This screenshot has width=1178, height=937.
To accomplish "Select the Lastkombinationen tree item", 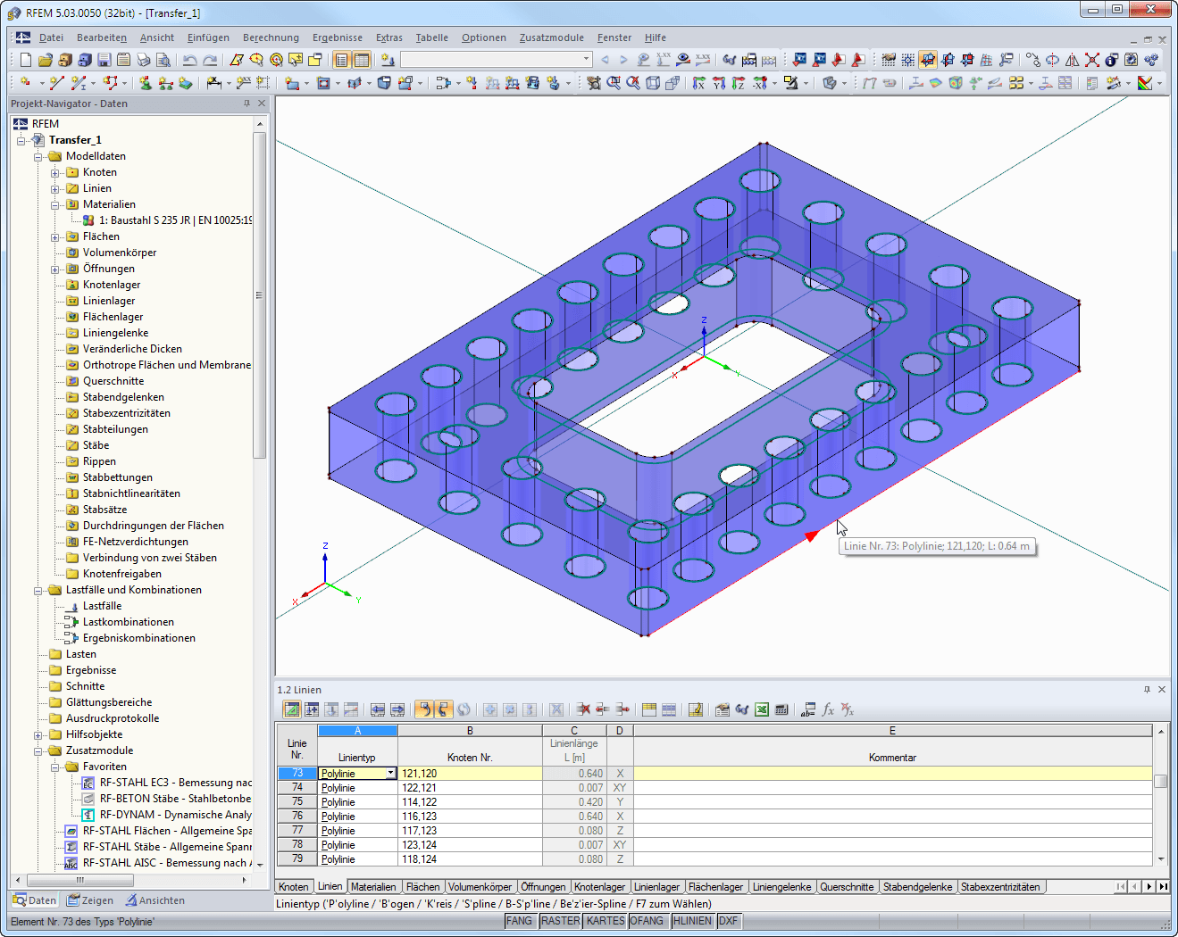I will pos(129,622).
